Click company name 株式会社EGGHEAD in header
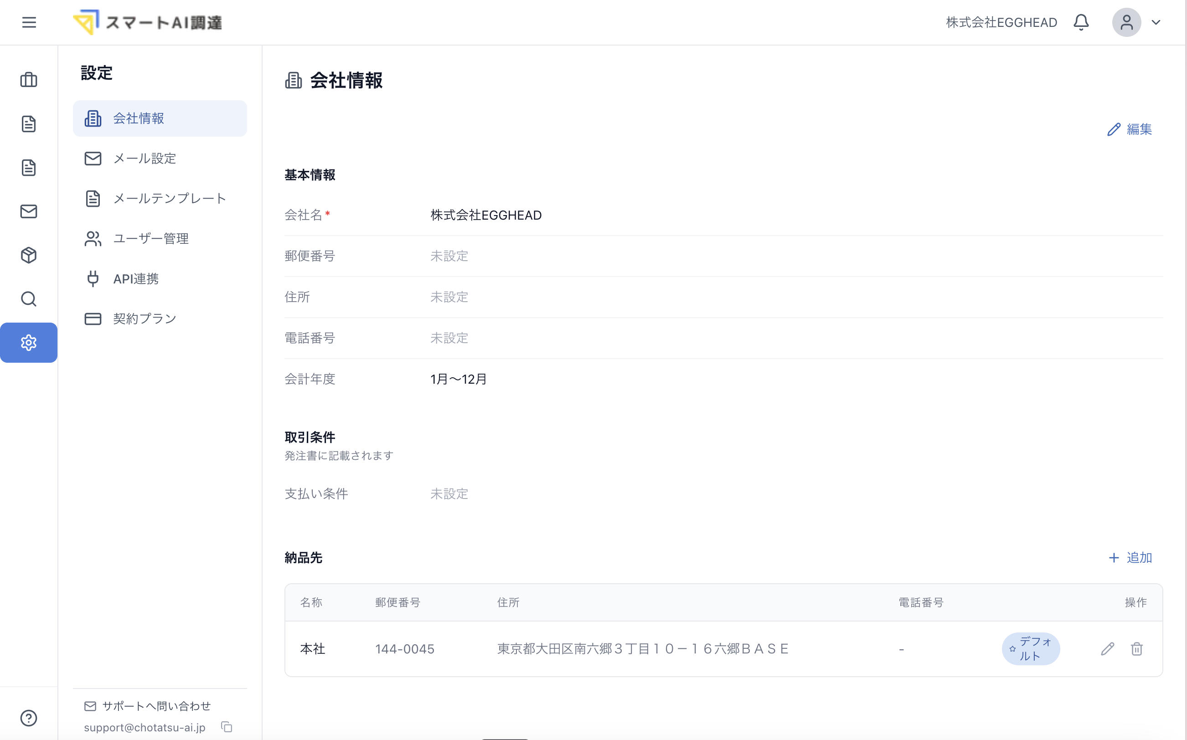 (1001, 22)
